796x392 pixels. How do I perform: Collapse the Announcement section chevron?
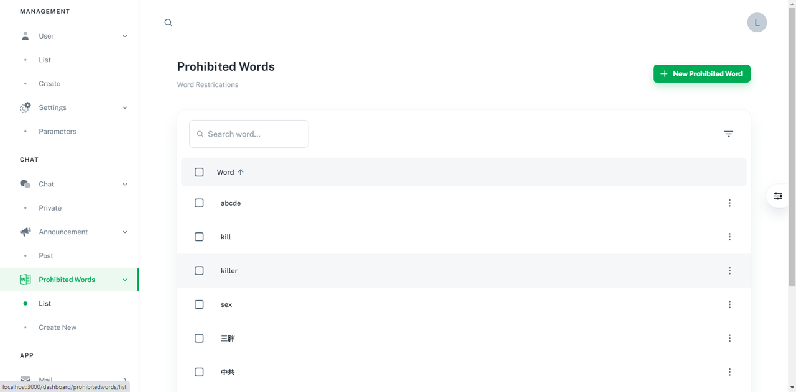coord(125,232)
